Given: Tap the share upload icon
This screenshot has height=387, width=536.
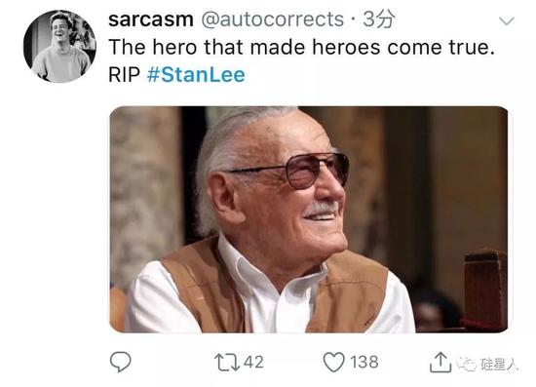Looking at the screenshot, I should click(x=440, y=362).
